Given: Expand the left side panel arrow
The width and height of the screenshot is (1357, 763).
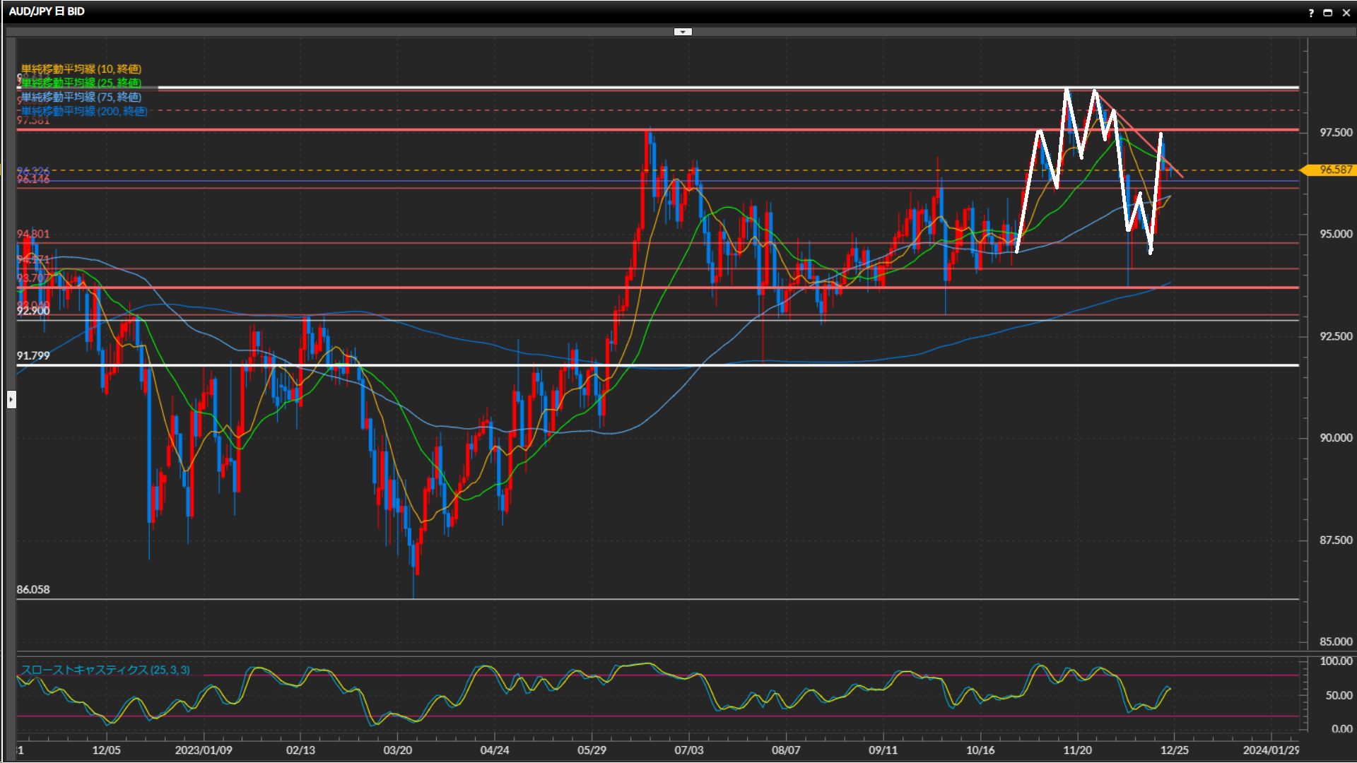Looking at the screenshot, I should point(11,400).
